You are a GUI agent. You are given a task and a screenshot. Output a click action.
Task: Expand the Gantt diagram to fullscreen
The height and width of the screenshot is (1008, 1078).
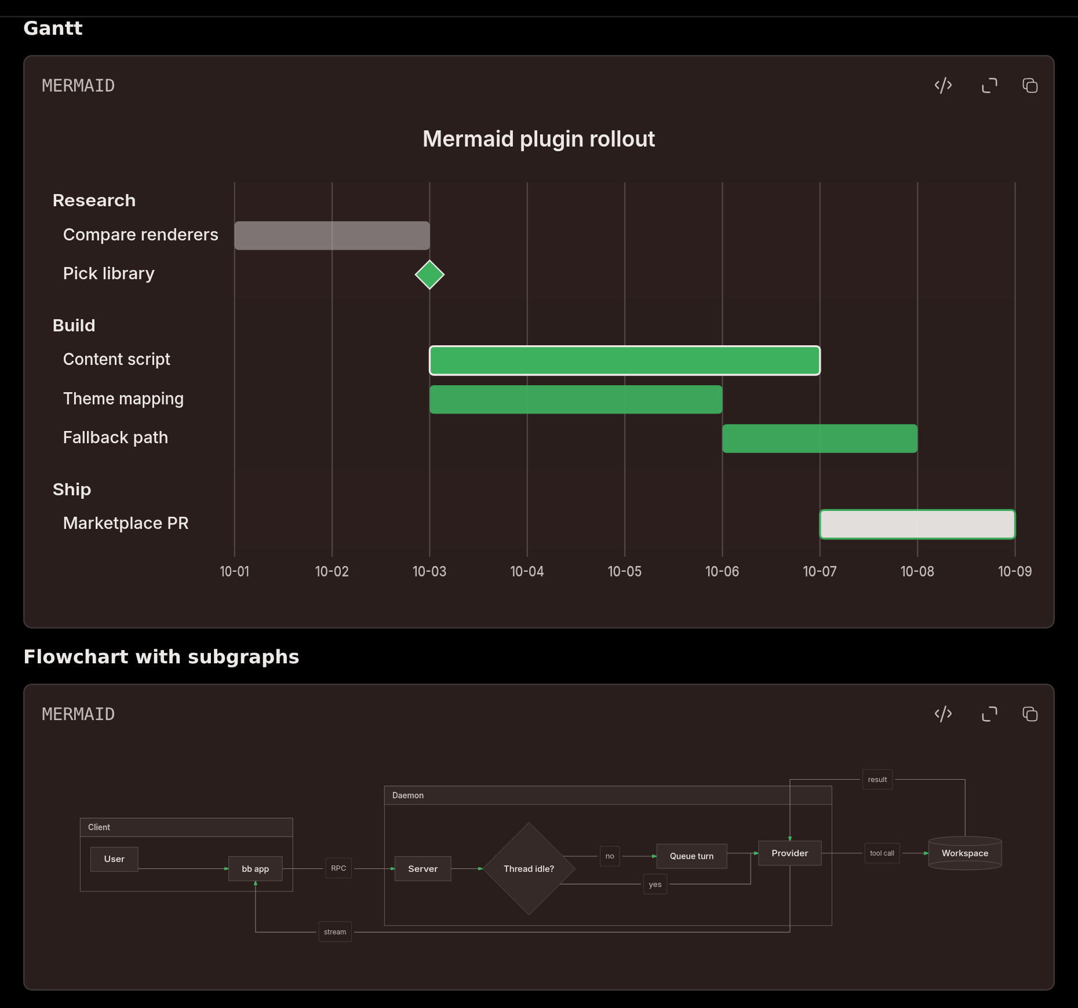[x=989, y=86]
